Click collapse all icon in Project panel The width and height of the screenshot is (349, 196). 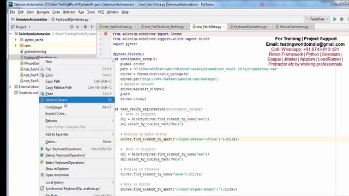77,27
